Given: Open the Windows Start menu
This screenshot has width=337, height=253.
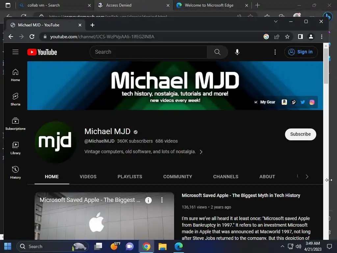Looking at the screenshot, I should [8, 246].
